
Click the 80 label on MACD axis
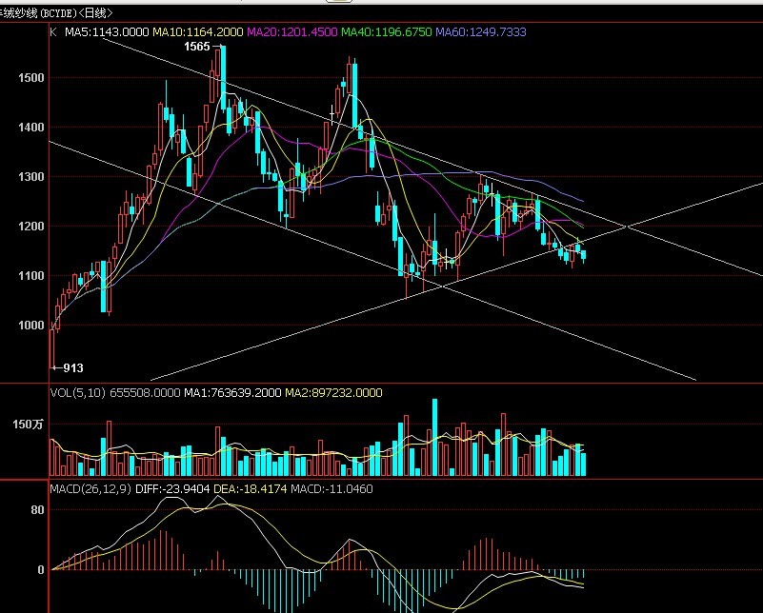[x=37, y=510]
